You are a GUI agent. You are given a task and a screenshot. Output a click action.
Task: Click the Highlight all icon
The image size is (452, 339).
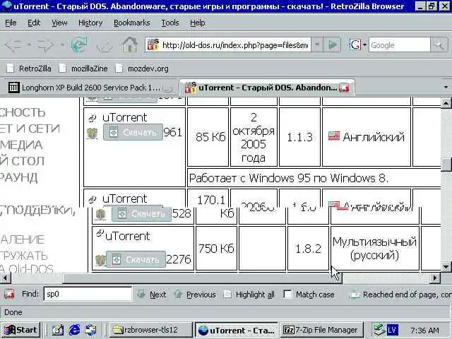pos(227,294)
